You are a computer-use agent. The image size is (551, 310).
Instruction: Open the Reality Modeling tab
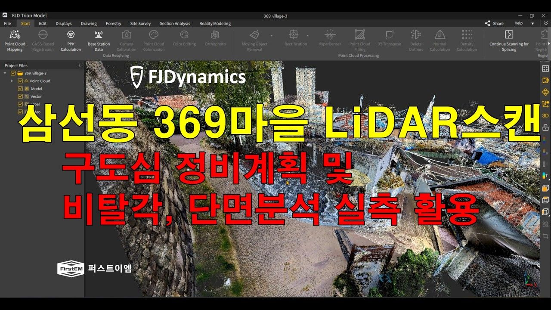pyautogui.click(x=215, y=23)
